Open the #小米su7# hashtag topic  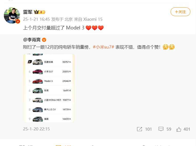(x=103, y=47)
